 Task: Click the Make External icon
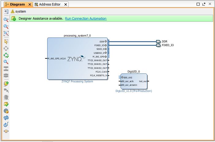pyautogui.click(x=6, y=91)
